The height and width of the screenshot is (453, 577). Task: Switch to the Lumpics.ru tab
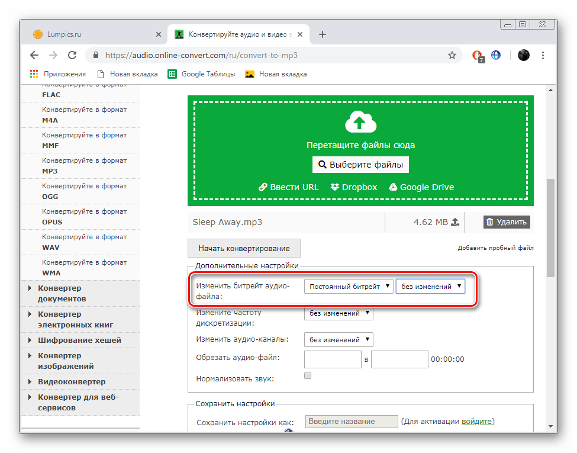pyautogui.click(x=97, y=34)
